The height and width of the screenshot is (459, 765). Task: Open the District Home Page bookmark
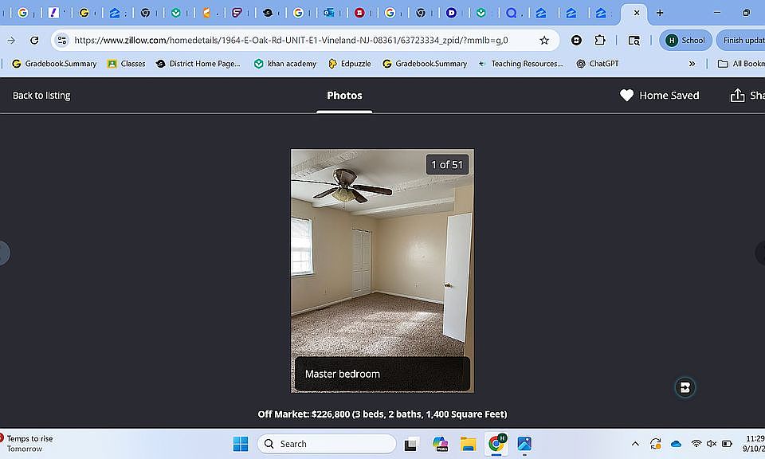tap(198, 64)
